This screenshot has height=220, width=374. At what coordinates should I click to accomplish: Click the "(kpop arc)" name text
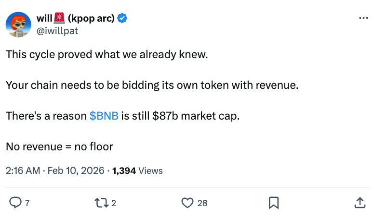91,19
